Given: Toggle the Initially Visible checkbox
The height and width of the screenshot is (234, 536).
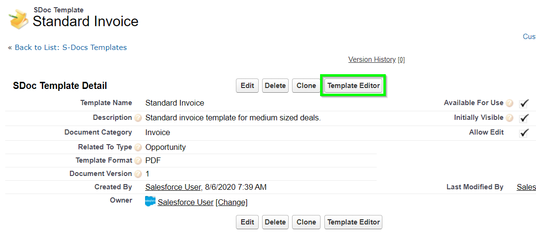Looking at the screenshot, I should pos(524,118).
